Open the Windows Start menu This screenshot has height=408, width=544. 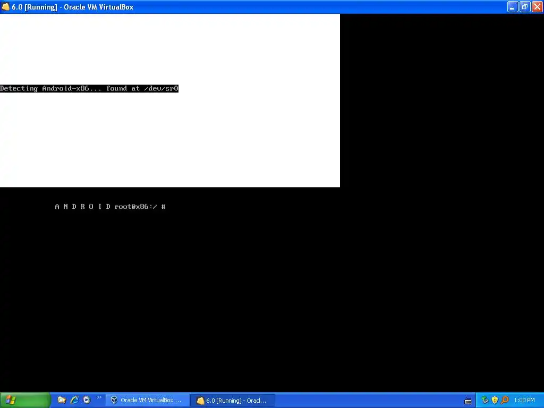pos(25,400)
